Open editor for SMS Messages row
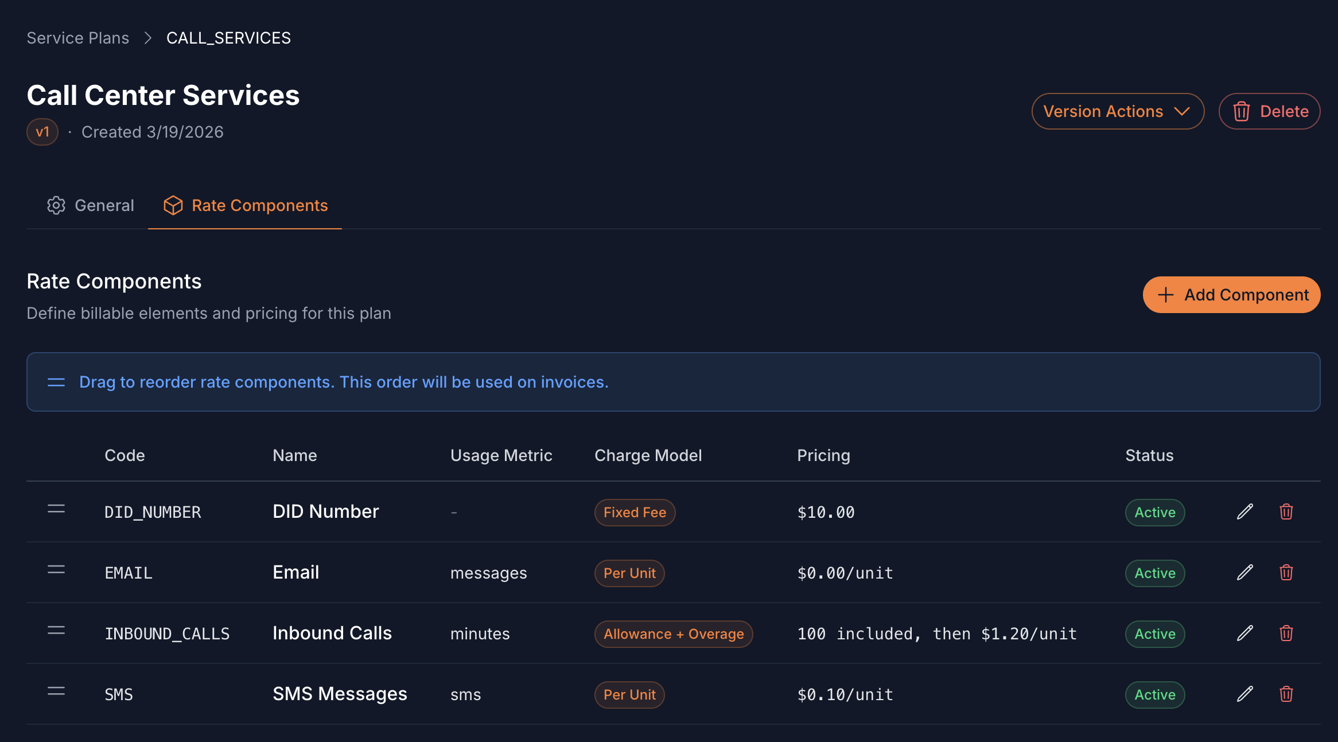 1244,694
